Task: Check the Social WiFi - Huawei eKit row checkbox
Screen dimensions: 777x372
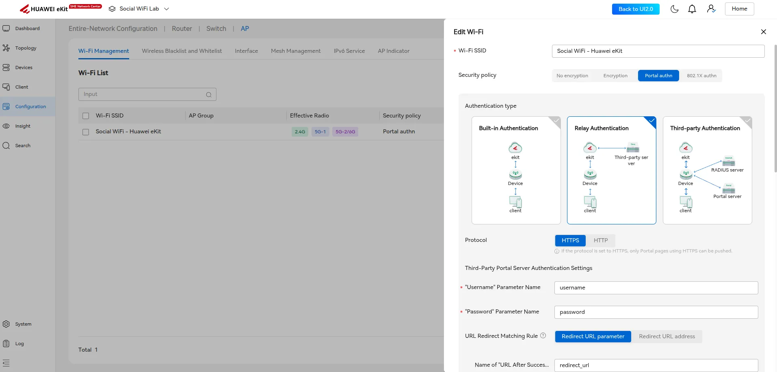Action: tap(86, 132)
